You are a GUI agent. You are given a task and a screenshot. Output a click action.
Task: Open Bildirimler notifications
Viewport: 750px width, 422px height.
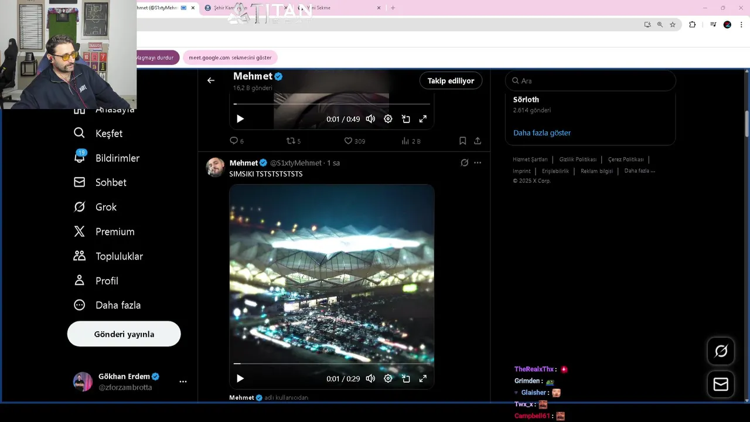point(107,158)
